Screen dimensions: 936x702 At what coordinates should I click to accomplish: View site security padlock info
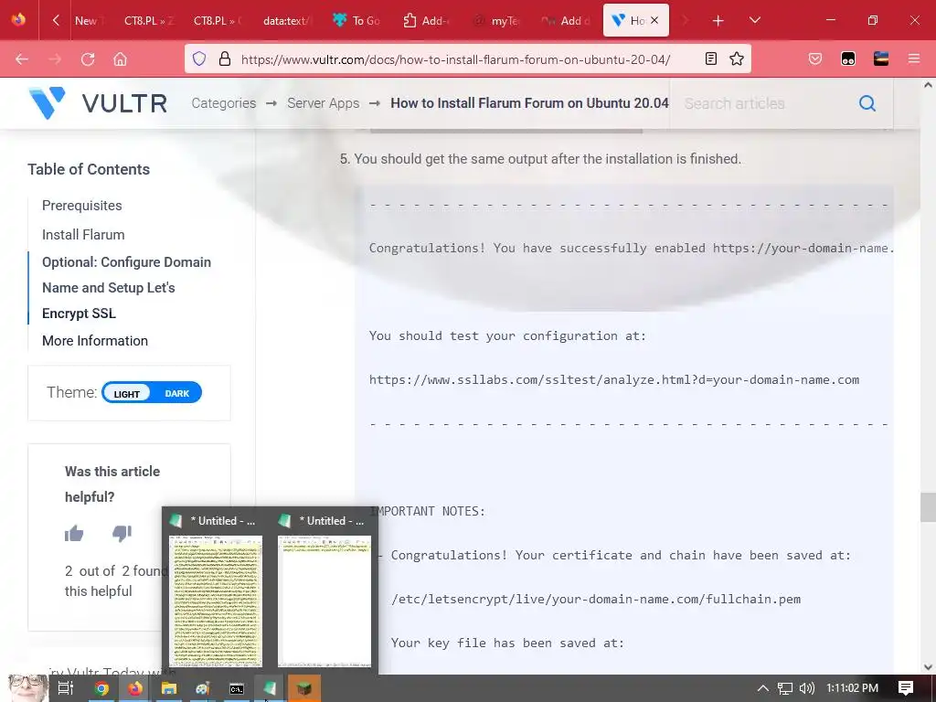(225, 58)
